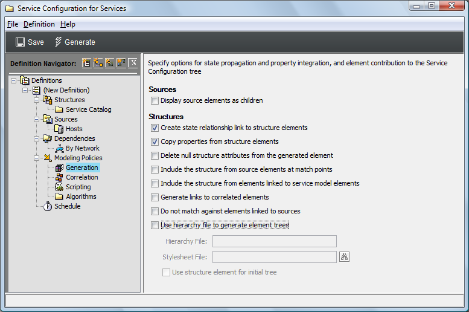Select the Generation tree item label
This screenshot has width=469, height=312.
click(x=82, y=167)
